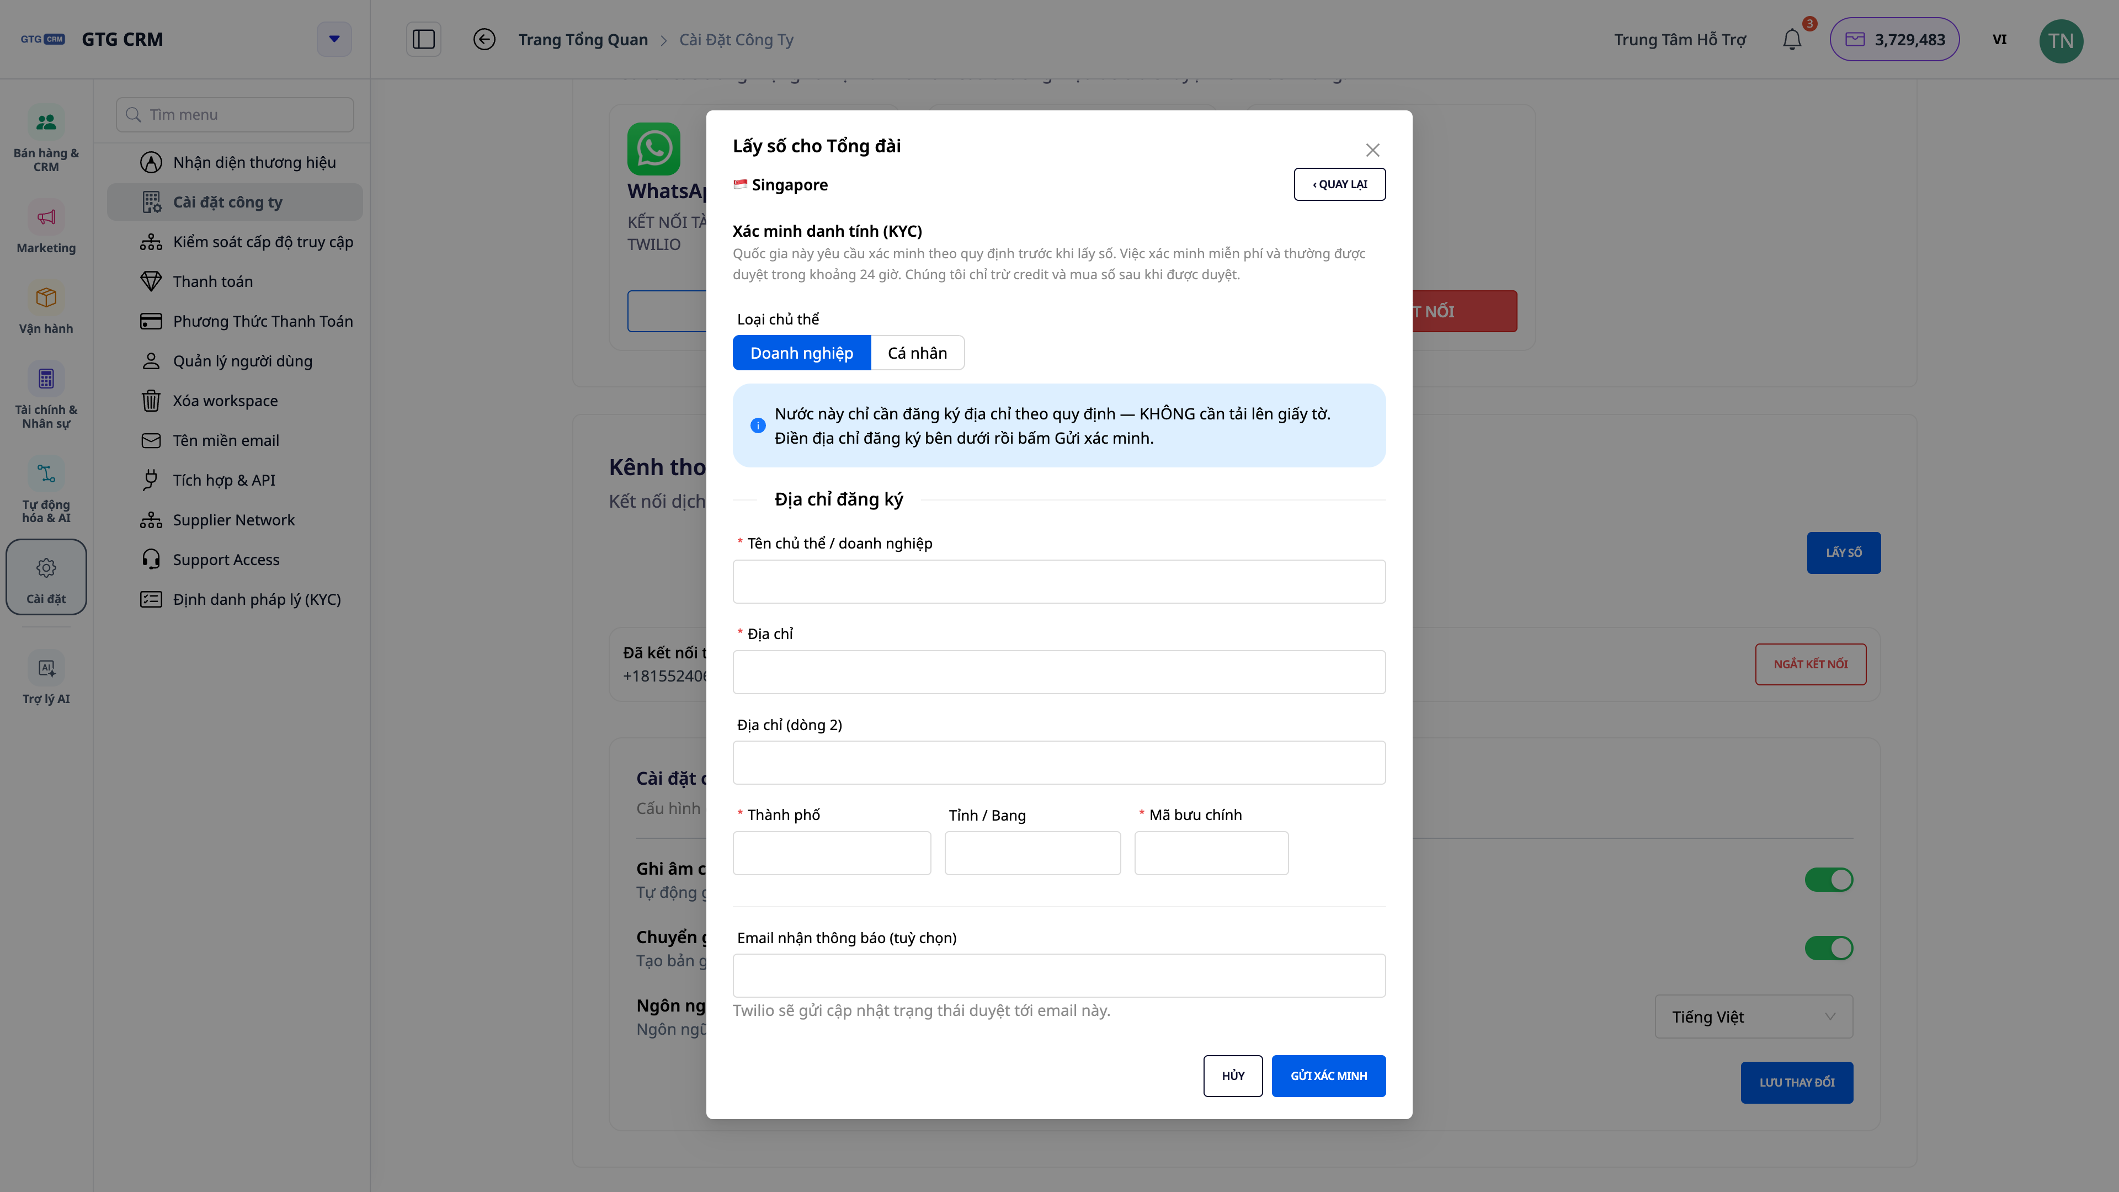Screen dimensions: 2119x1192
Task: Open Quản lý người dùng menu item
Action: pyautogui.click(x=235, y=361)
